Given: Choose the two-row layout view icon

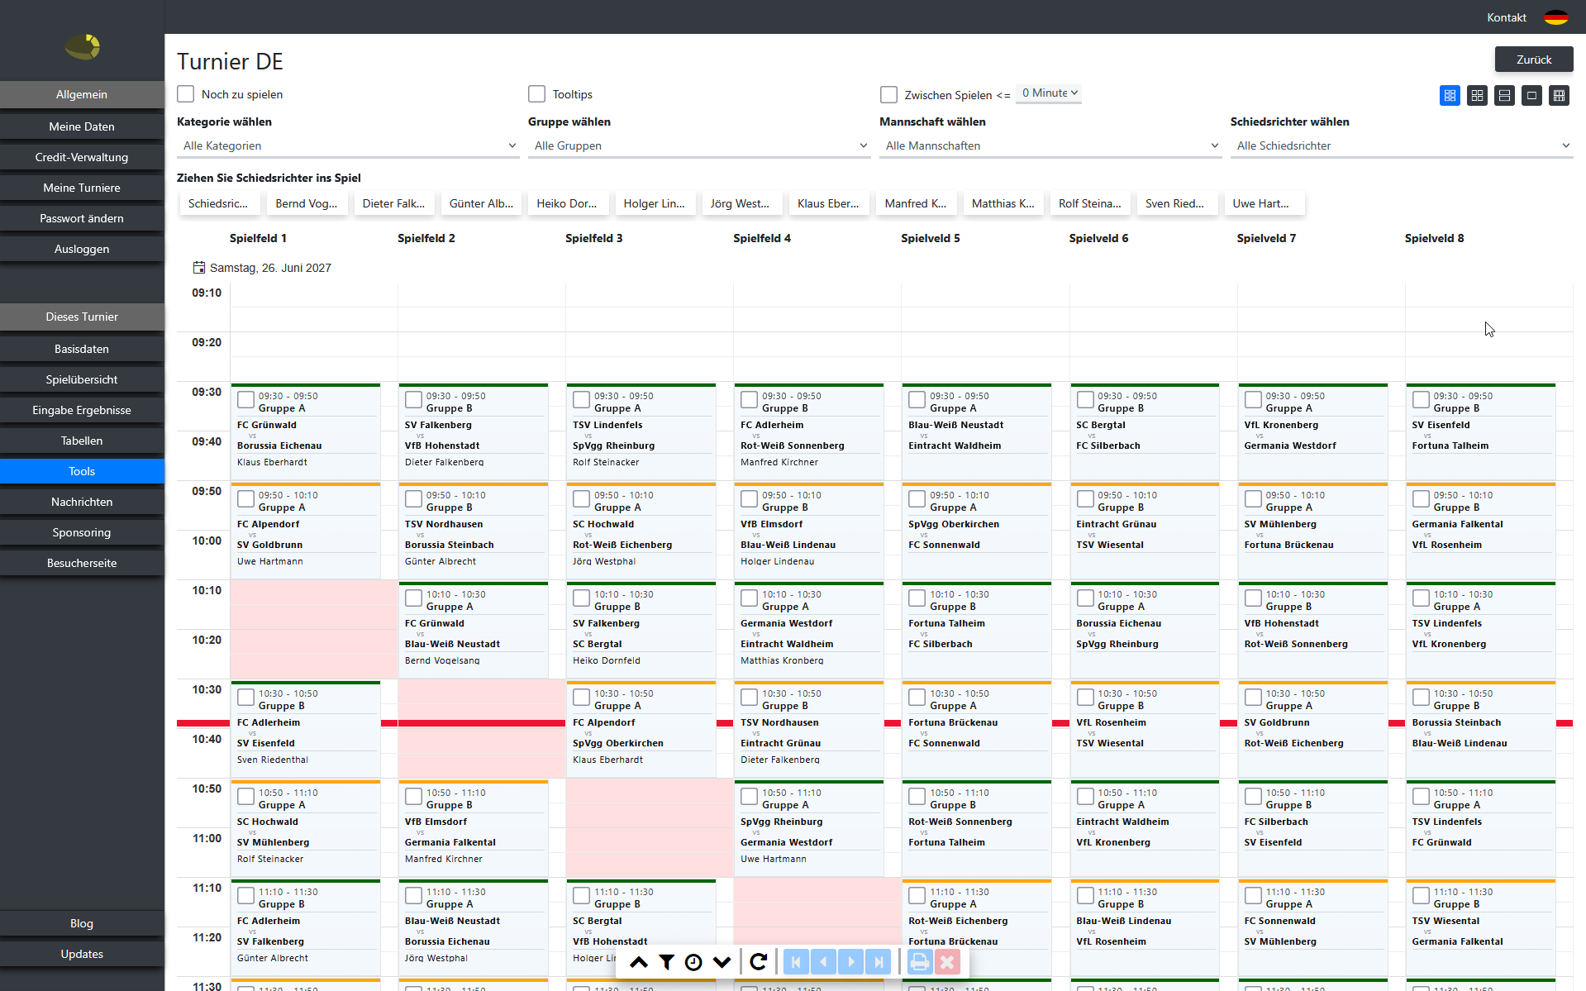Looking at the screenshot, I should pos(1504,96).
